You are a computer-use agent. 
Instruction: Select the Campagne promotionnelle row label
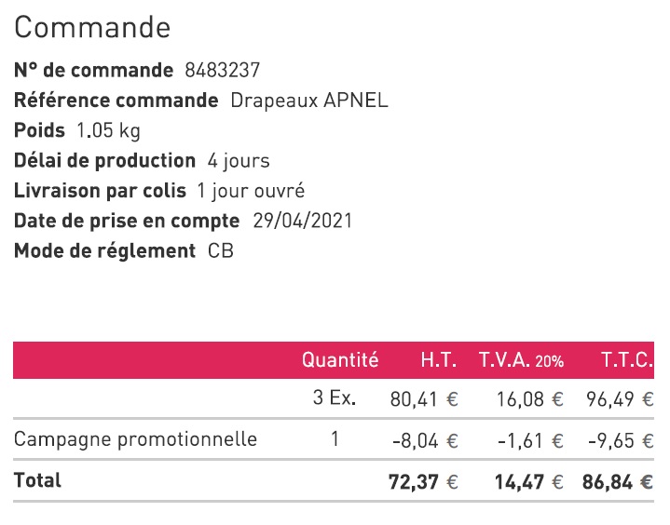[x=135, y=439]
